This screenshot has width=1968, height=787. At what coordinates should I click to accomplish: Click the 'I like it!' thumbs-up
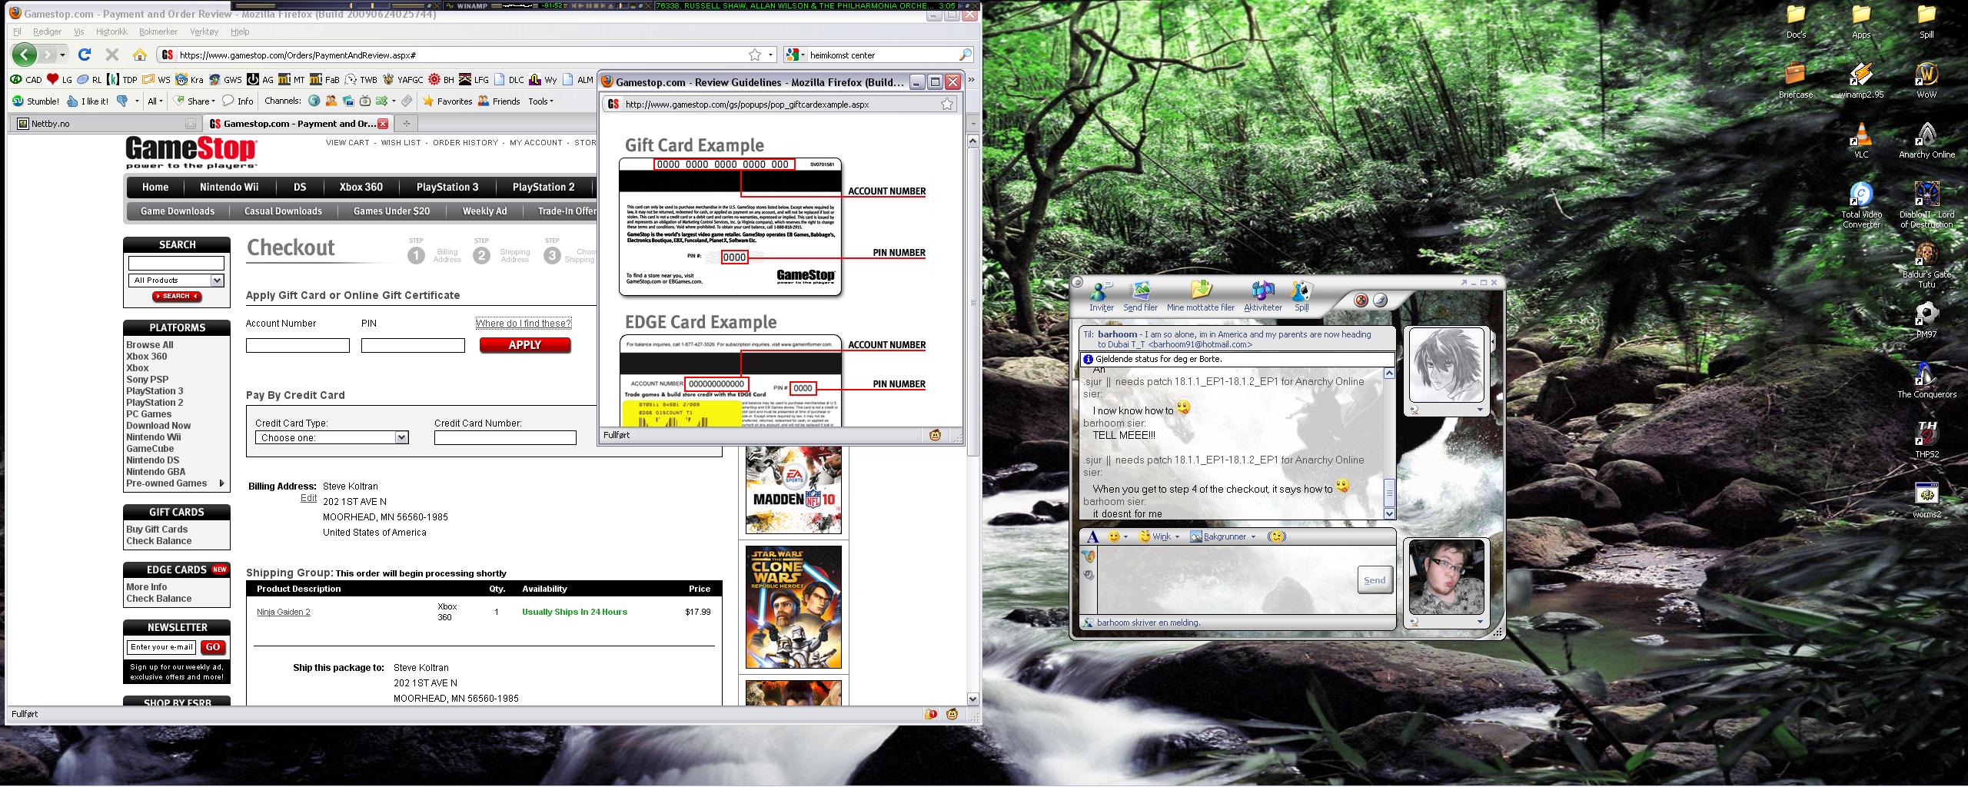tap(88, 101)
